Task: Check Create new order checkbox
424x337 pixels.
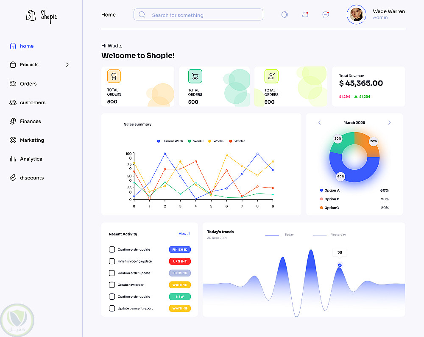Action: point(112,285)
